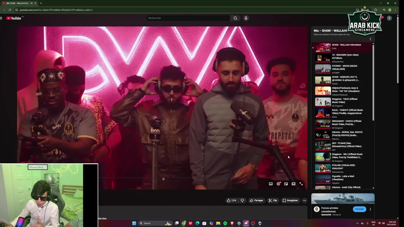
Task: Click the Postuler ad button
Action: pos(359,209)
